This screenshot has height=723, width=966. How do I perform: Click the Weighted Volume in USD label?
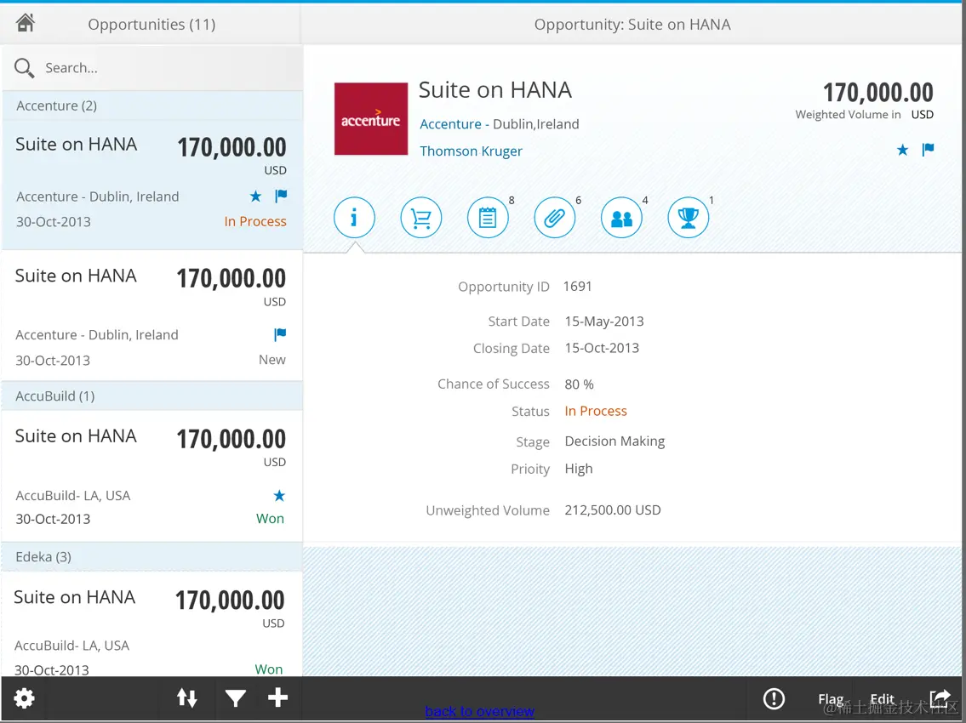pyautogui.click(x=865, y=115)
